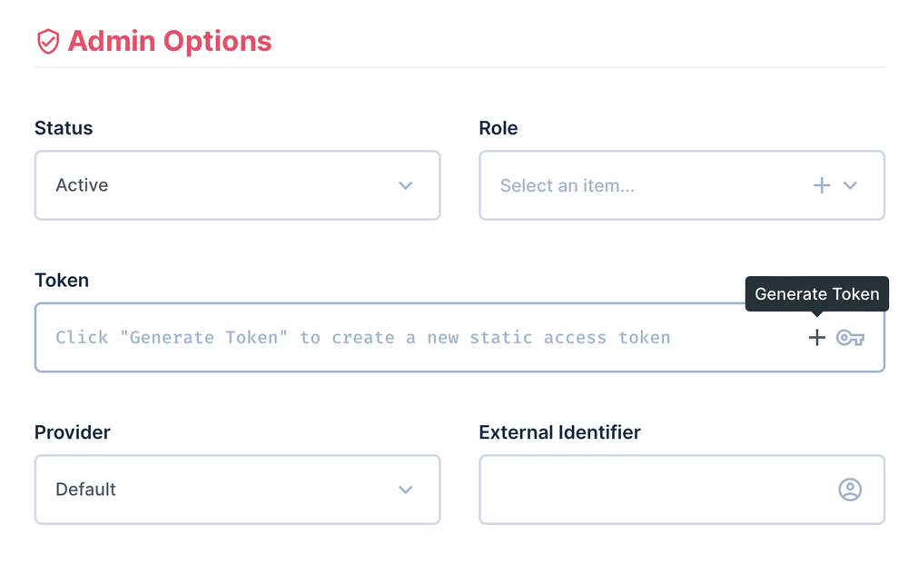This screenshot has height=564, width=908.
Task: Click the key icon in Token field
Action: click(851, 338)
